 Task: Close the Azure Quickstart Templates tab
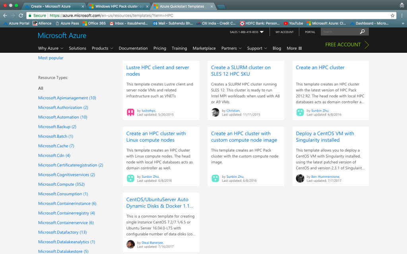(211, 6)
